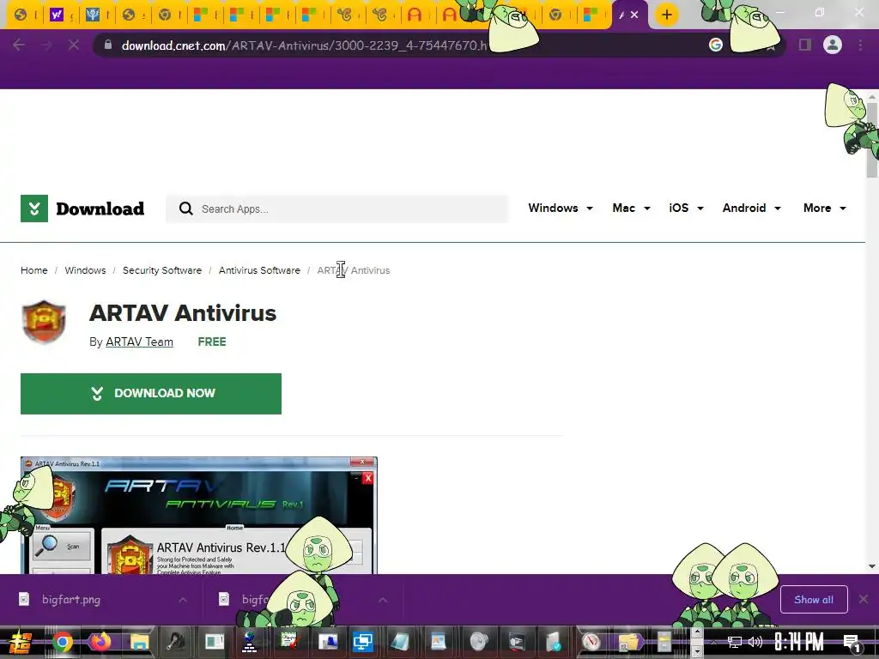Open Chrome's three-dot menu
The width and height of the screenshot is (879, 659).
point(860,45)
